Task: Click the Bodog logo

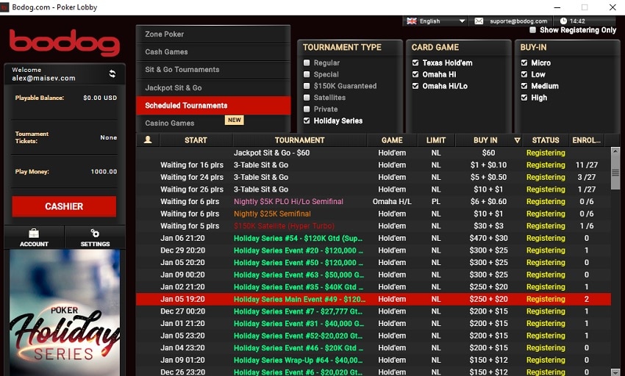Action: (65, 42)
